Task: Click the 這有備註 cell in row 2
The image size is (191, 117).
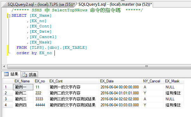Action: (x=174, y=93)
